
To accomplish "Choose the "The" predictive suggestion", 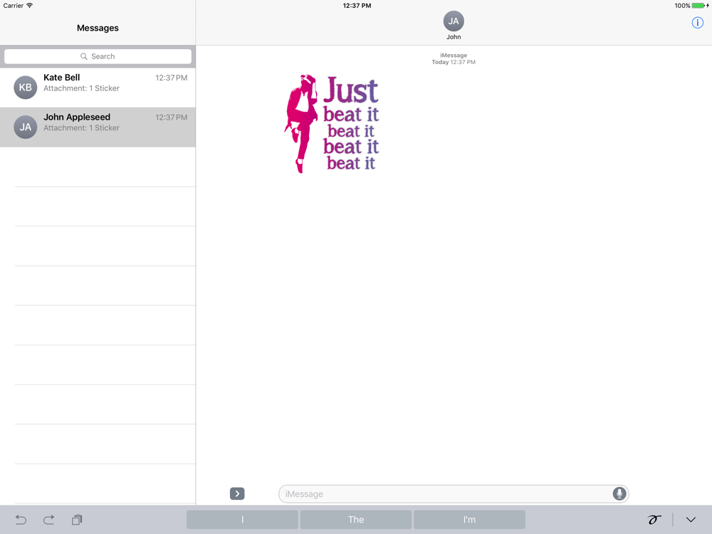I will [356, 520].
